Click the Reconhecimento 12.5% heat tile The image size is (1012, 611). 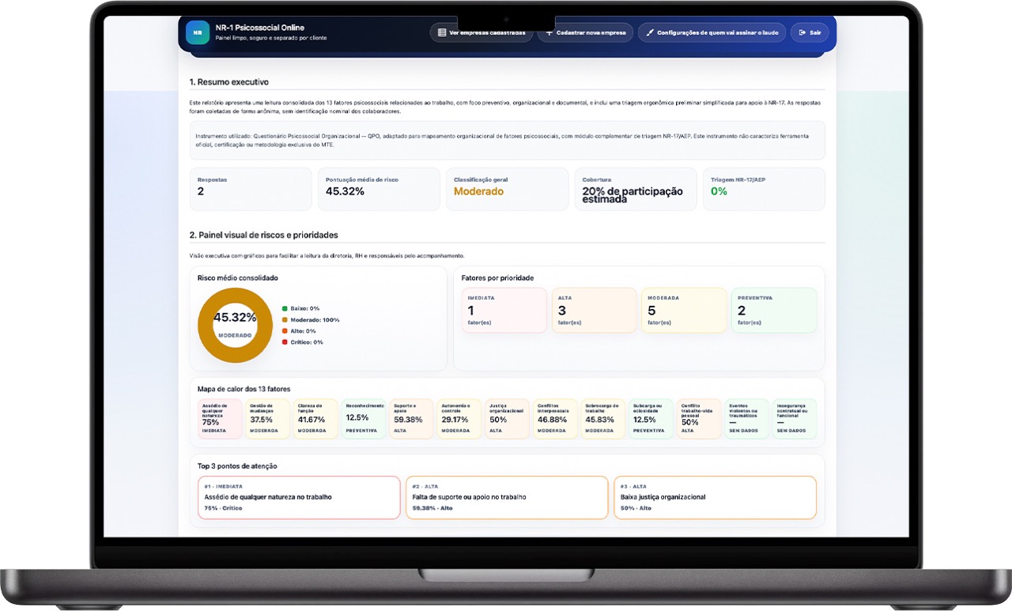[364, 419]
